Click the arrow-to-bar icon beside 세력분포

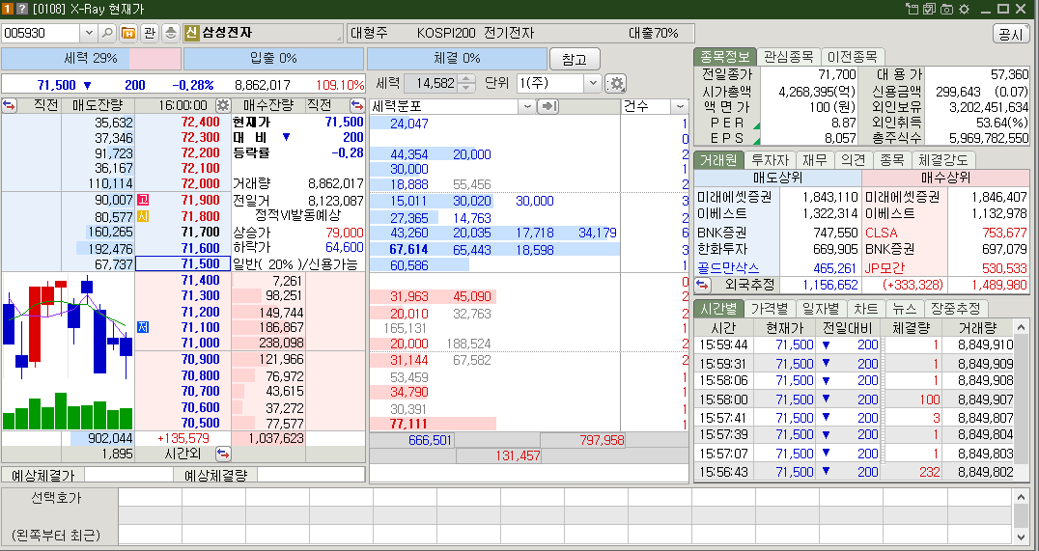pyautogui.click(x=548, y=106)
